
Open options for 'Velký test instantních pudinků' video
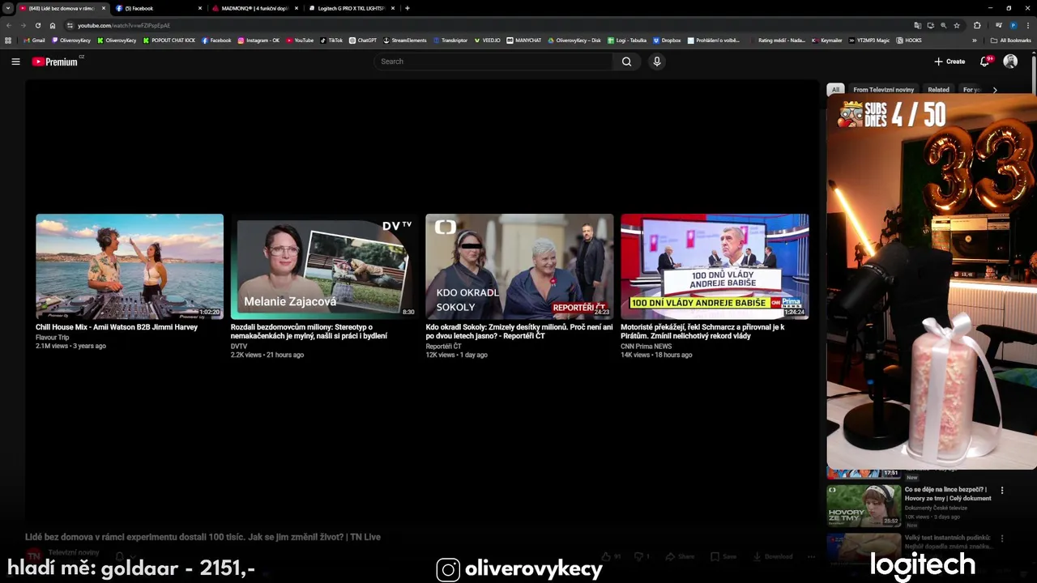coord(1002,538)
